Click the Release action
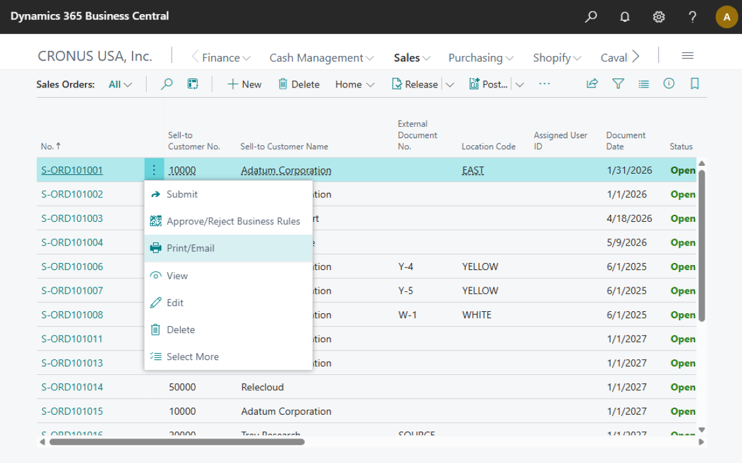Viewport: 742px width, 463px height. click(x=415, y=84)
